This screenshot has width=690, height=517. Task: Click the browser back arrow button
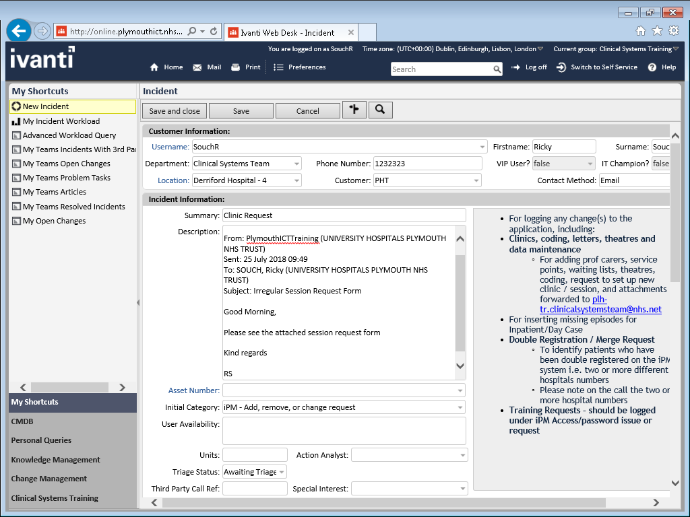tap(19, 31)
